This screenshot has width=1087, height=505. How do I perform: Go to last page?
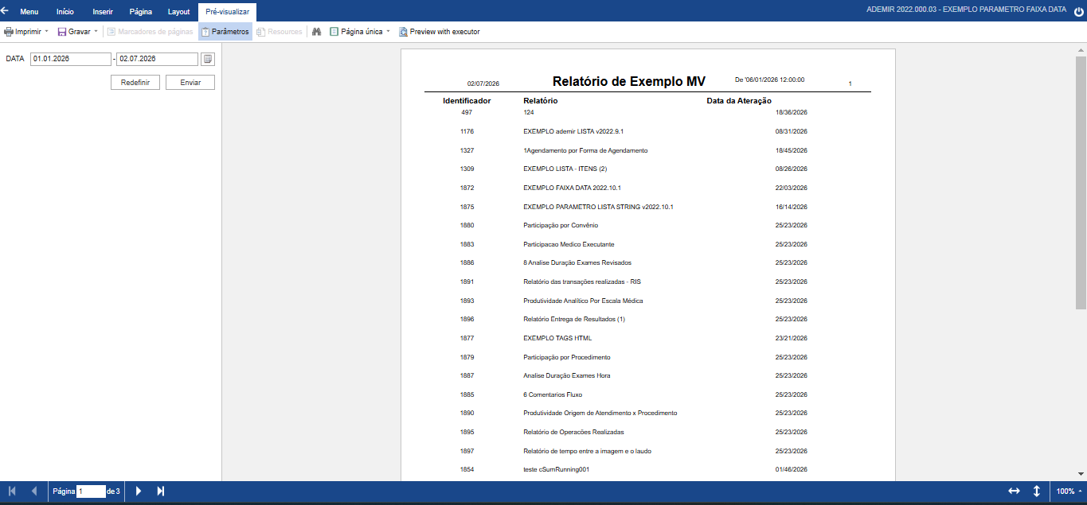[x=160, y=491]
